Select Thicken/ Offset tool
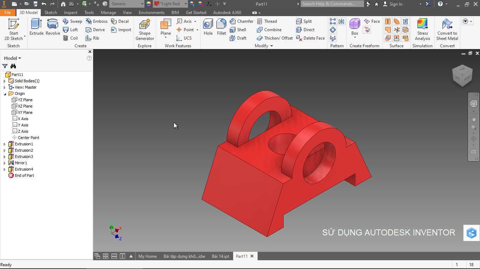 (275, 38)
